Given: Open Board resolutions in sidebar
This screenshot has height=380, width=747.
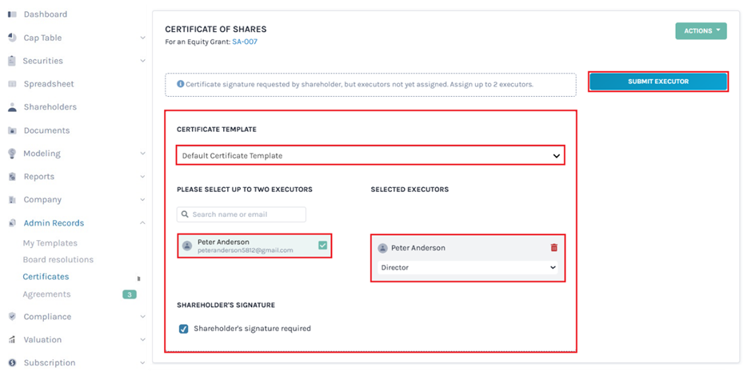Looking at the screenshot, I should (x=58, y=260).
